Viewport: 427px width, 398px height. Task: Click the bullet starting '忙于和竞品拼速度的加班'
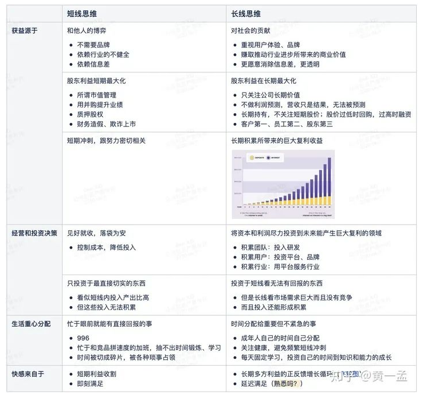point(149,348)
